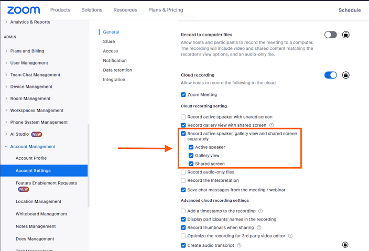This screenshot has width=369, height=251.
Task: Click help icon next to Add a timestamp
Action: [x=261, y=211]
